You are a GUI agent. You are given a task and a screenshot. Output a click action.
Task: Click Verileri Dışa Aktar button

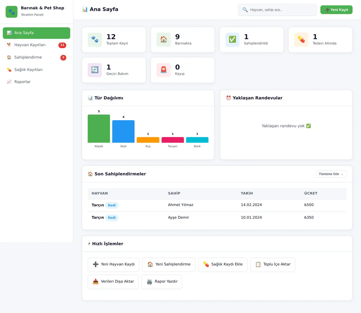point(113,282)
